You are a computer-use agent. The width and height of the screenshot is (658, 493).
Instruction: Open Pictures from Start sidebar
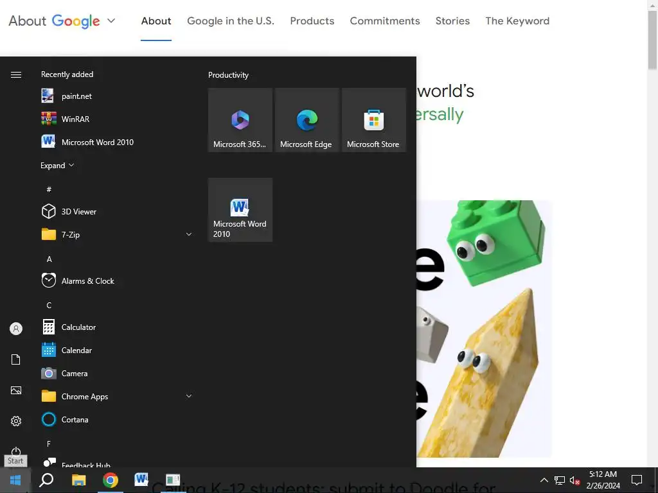point(16,390)
